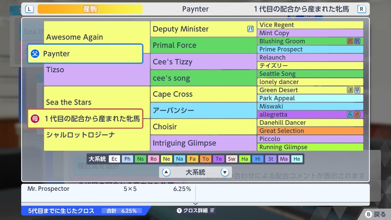
Task: Click the down arrow on 大系統 selector
Action: point(225,172)
